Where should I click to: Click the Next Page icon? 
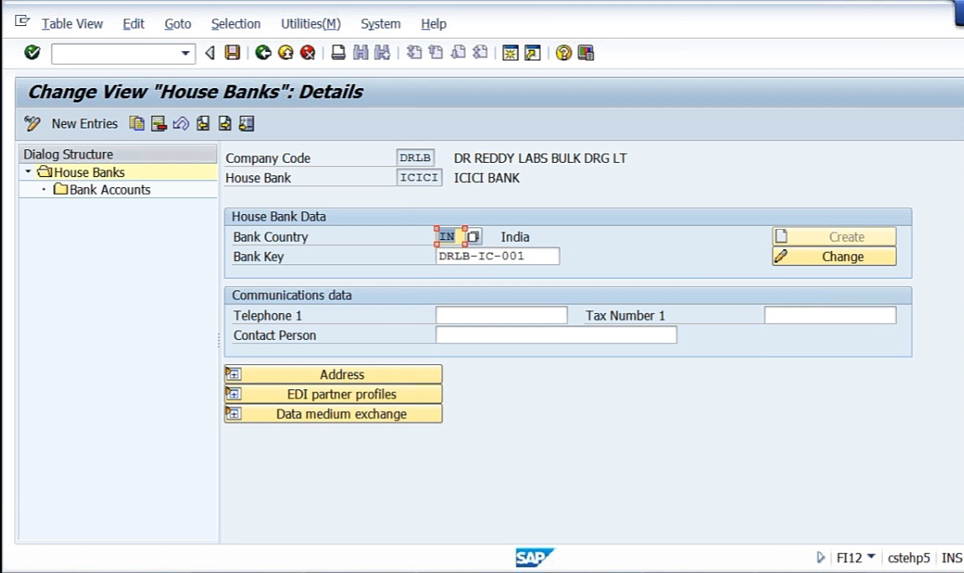458,53
